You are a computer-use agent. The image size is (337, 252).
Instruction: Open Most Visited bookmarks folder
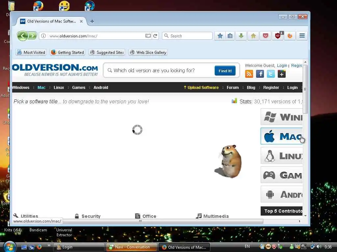[x=31, y=52]
